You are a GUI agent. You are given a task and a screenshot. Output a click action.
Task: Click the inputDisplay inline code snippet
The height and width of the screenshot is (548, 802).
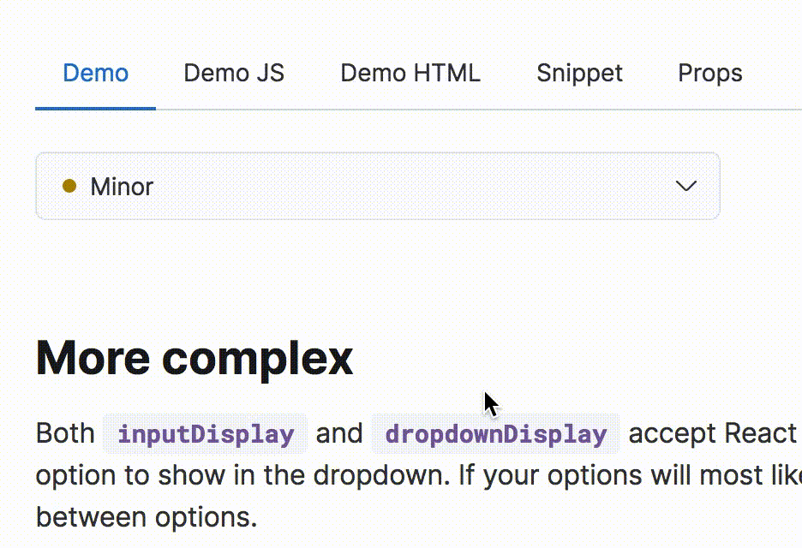coord(206,434)
